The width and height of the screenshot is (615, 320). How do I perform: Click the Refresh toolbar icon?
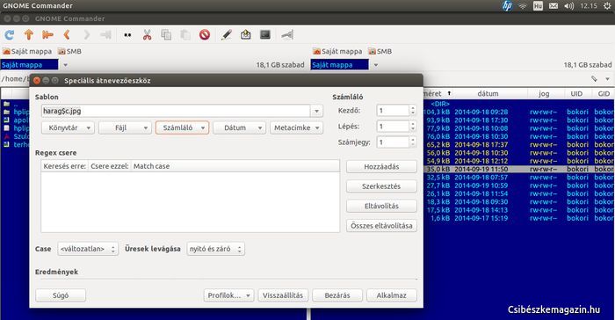tap(10, 35)
